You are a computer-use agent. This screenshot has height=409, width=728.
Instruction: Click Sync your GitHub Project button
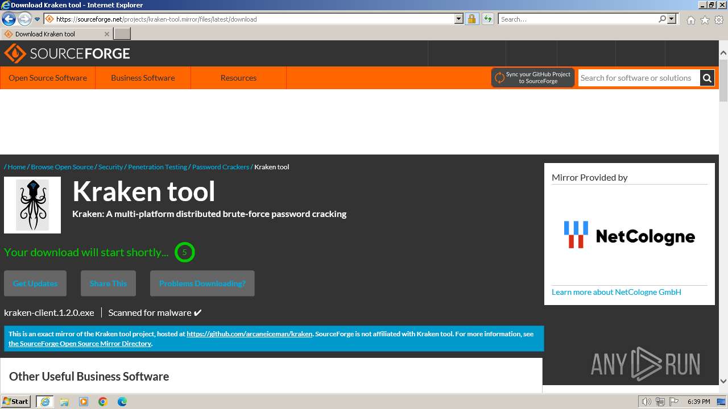click(x=533, y=78)
